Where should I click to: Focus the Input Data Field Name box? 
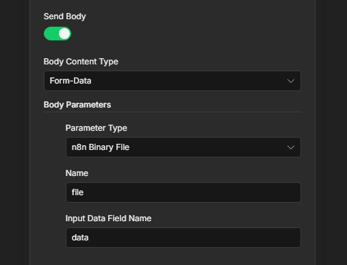tap(183, 238)
